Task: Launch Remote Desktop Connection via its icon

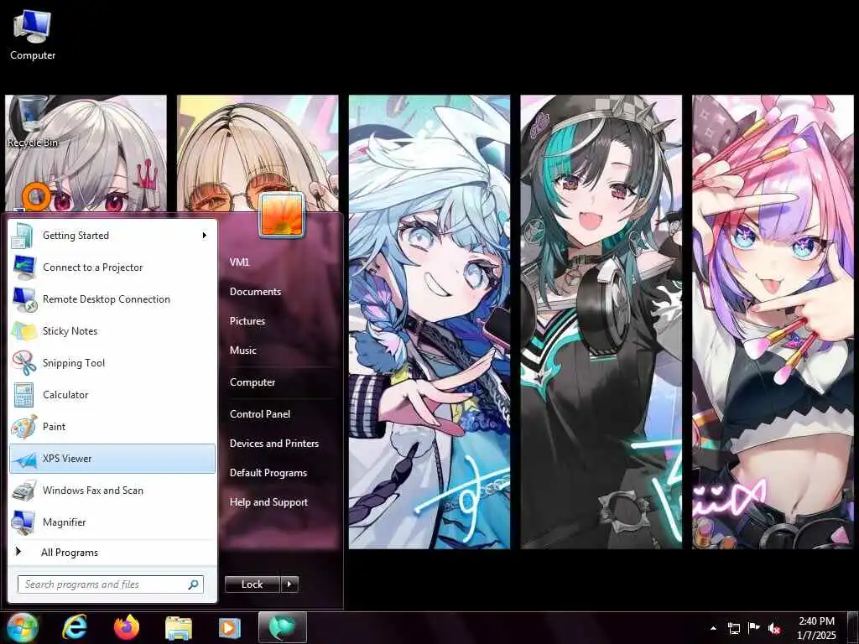Action: tap(23, 299)
